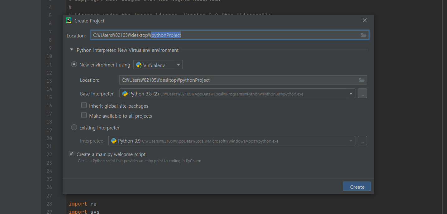Viewport: 447px width, 214px height.
Task: Click the editor vertical scrollbar behind the dialog
Action: tap(444, 107)
